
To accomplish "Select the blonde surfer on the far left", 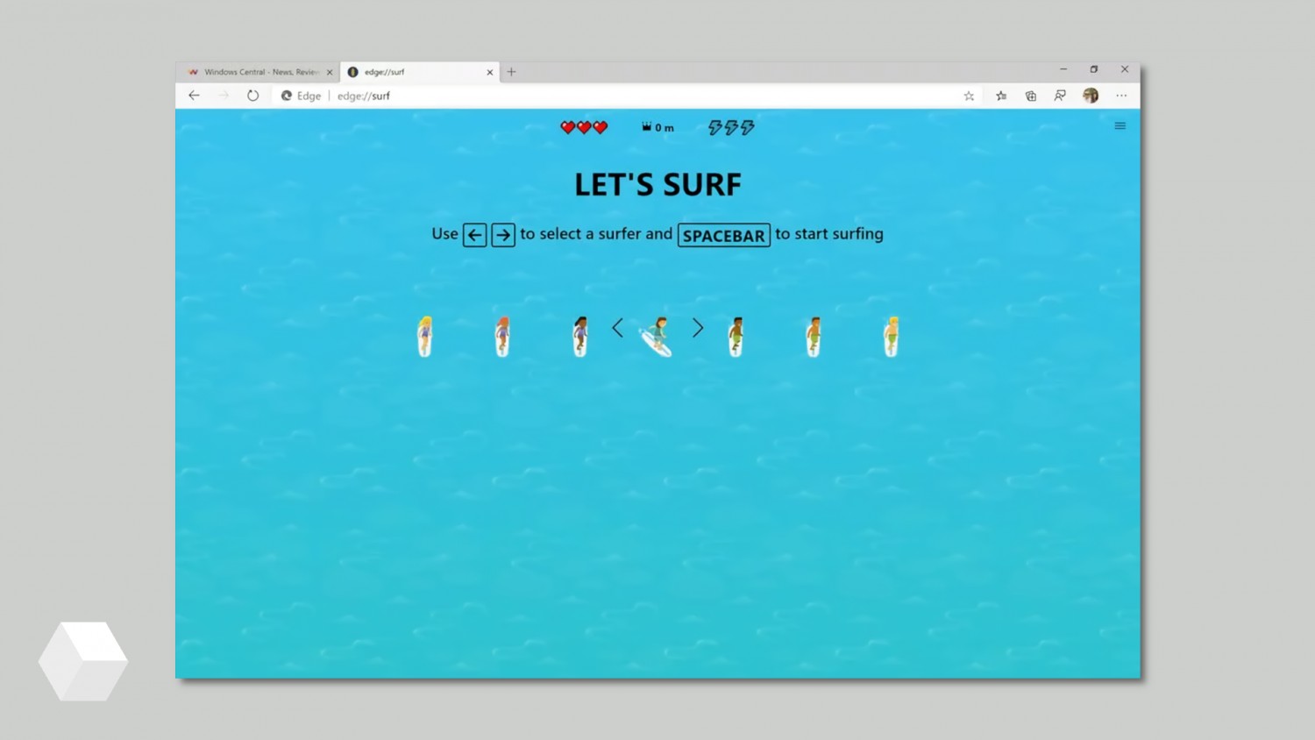I will coord(425,336).
